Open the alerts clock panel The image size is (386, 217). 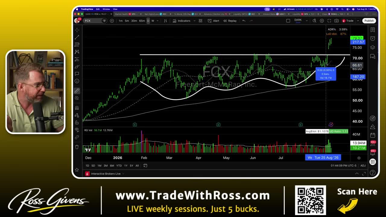[373, 39]
